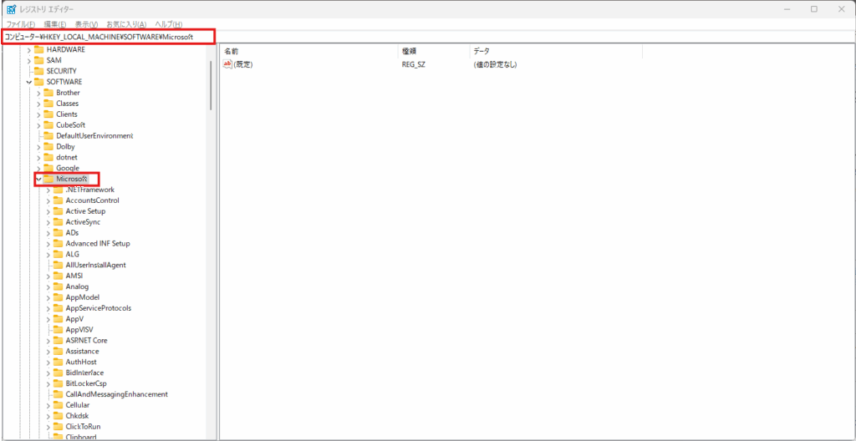The height and width of the screenshot is (441, 856).
Task: Expand the Classes key
Action: [x=38, y=104]
